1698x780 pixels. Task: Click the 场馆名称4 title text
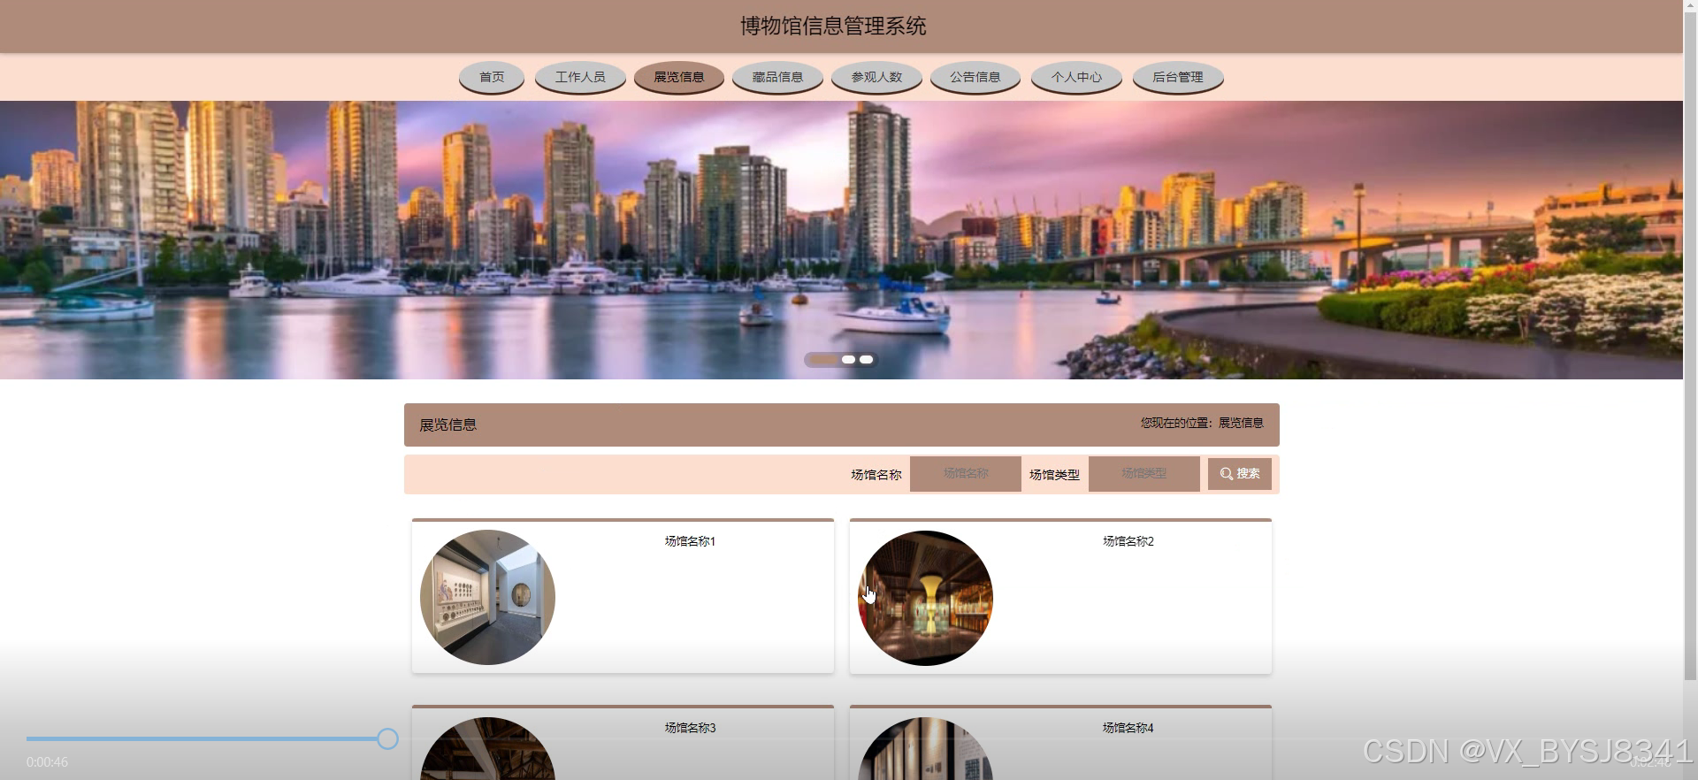click(x=1128, y=728)
